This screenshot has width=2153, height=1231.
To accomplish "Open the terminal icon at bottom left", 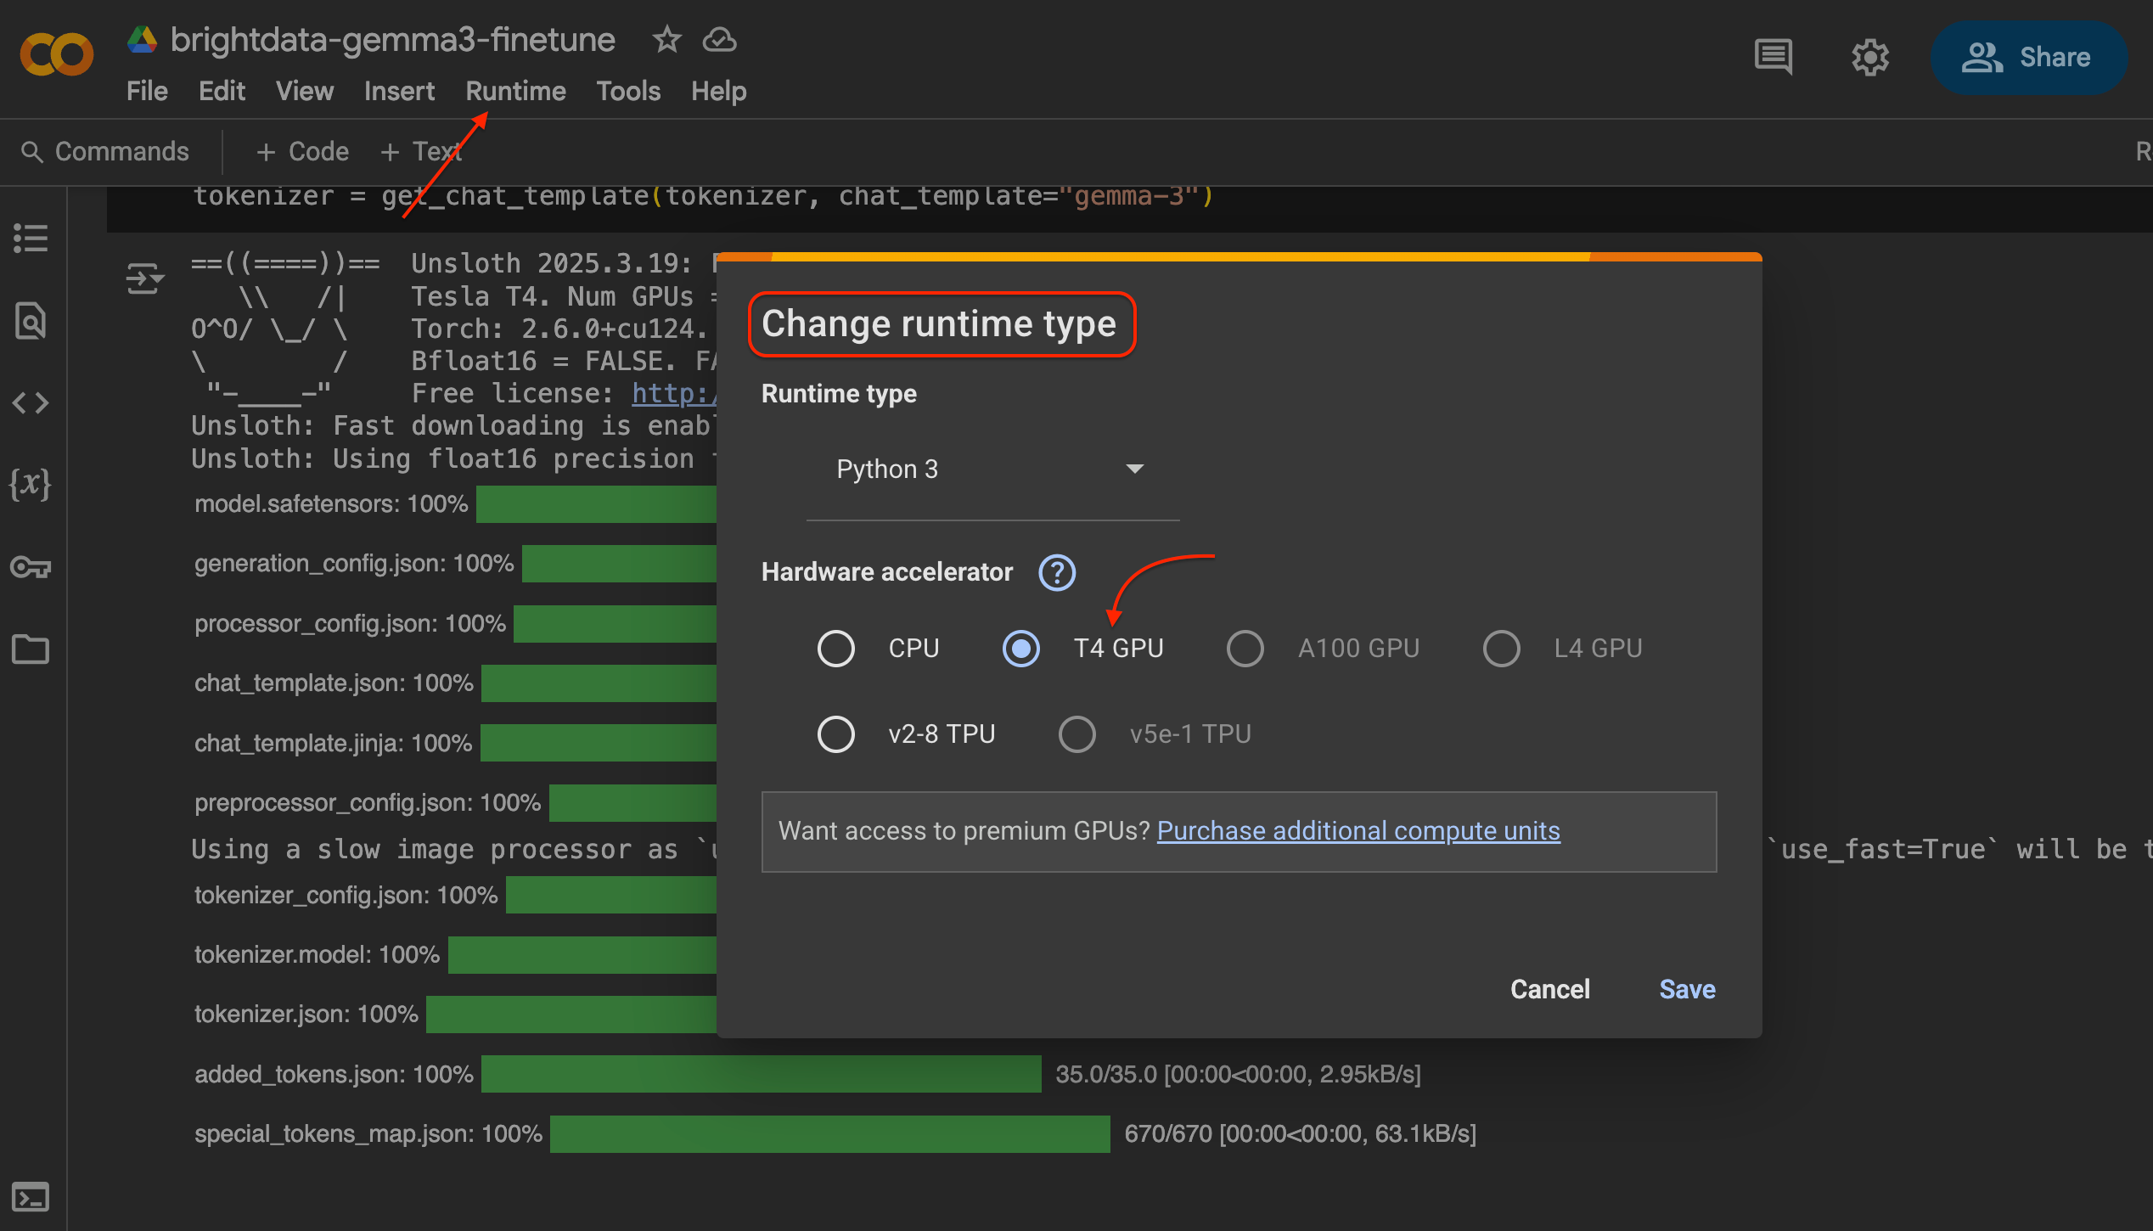I will tap(31, 1198).
